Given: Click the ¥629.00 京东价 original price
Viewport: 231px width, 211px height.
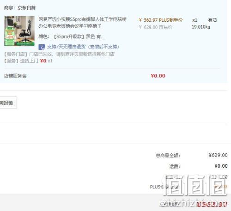Looking at the screenshot, I should pos(155,27).
